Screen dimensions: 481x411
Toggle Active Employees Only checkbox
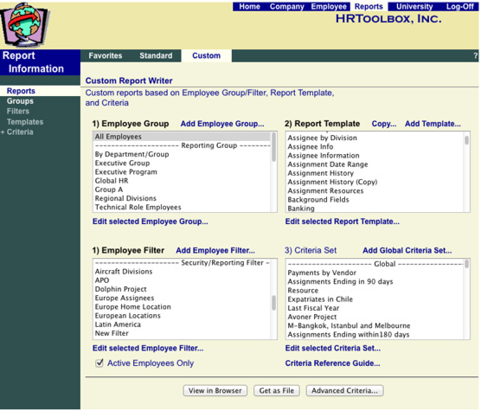[x=99, y=363]
